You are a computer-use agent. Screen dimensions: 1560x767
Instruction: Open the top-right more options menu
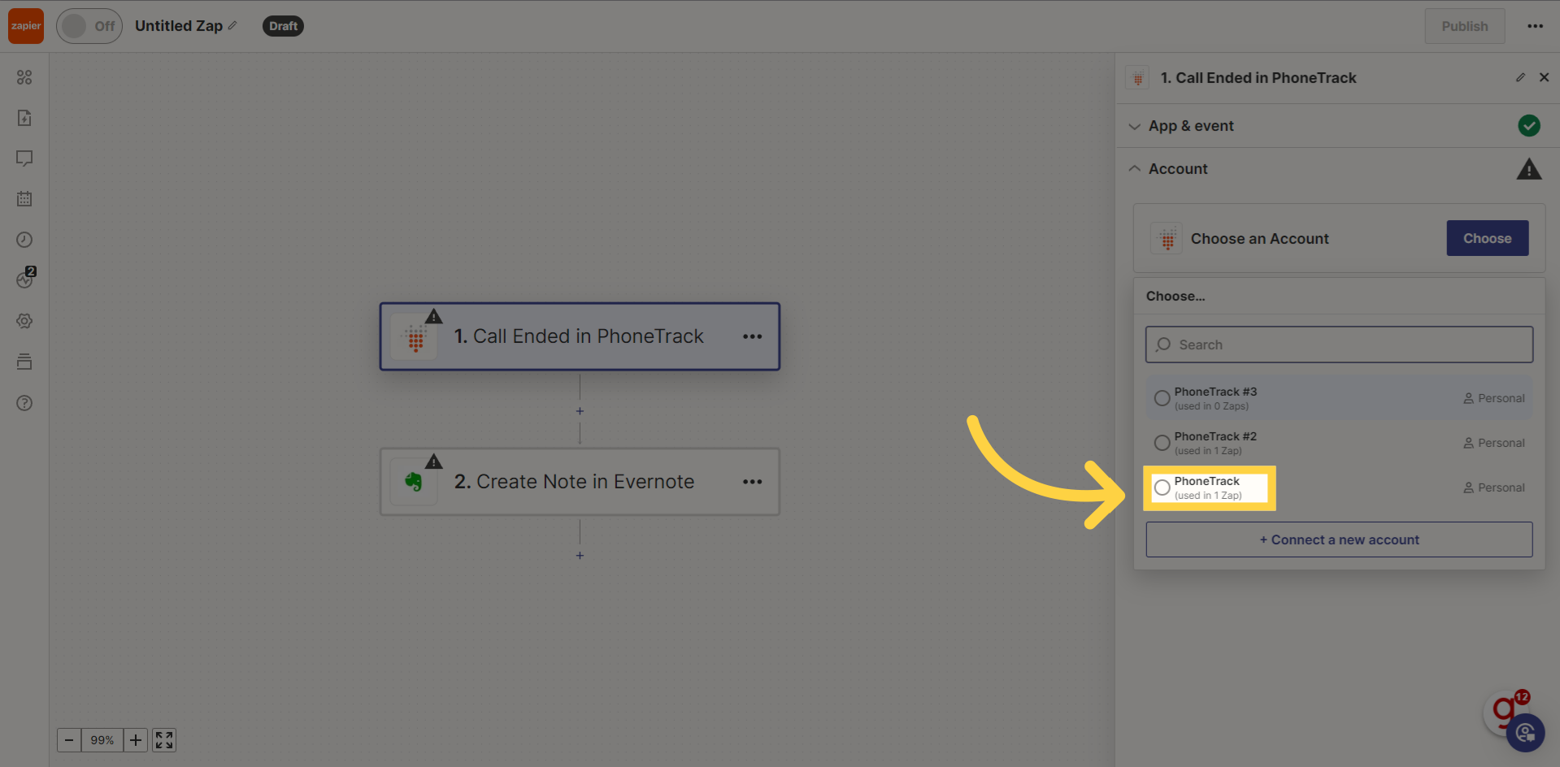1535,26
